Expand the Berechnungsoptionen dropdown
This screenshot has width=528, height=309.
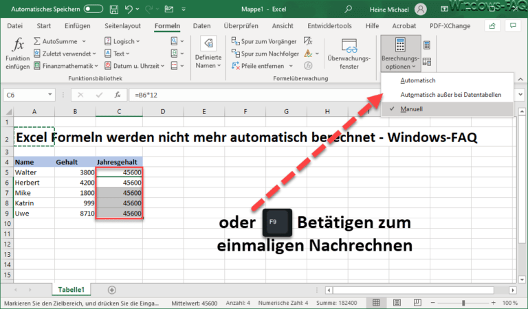pos(400,54)
